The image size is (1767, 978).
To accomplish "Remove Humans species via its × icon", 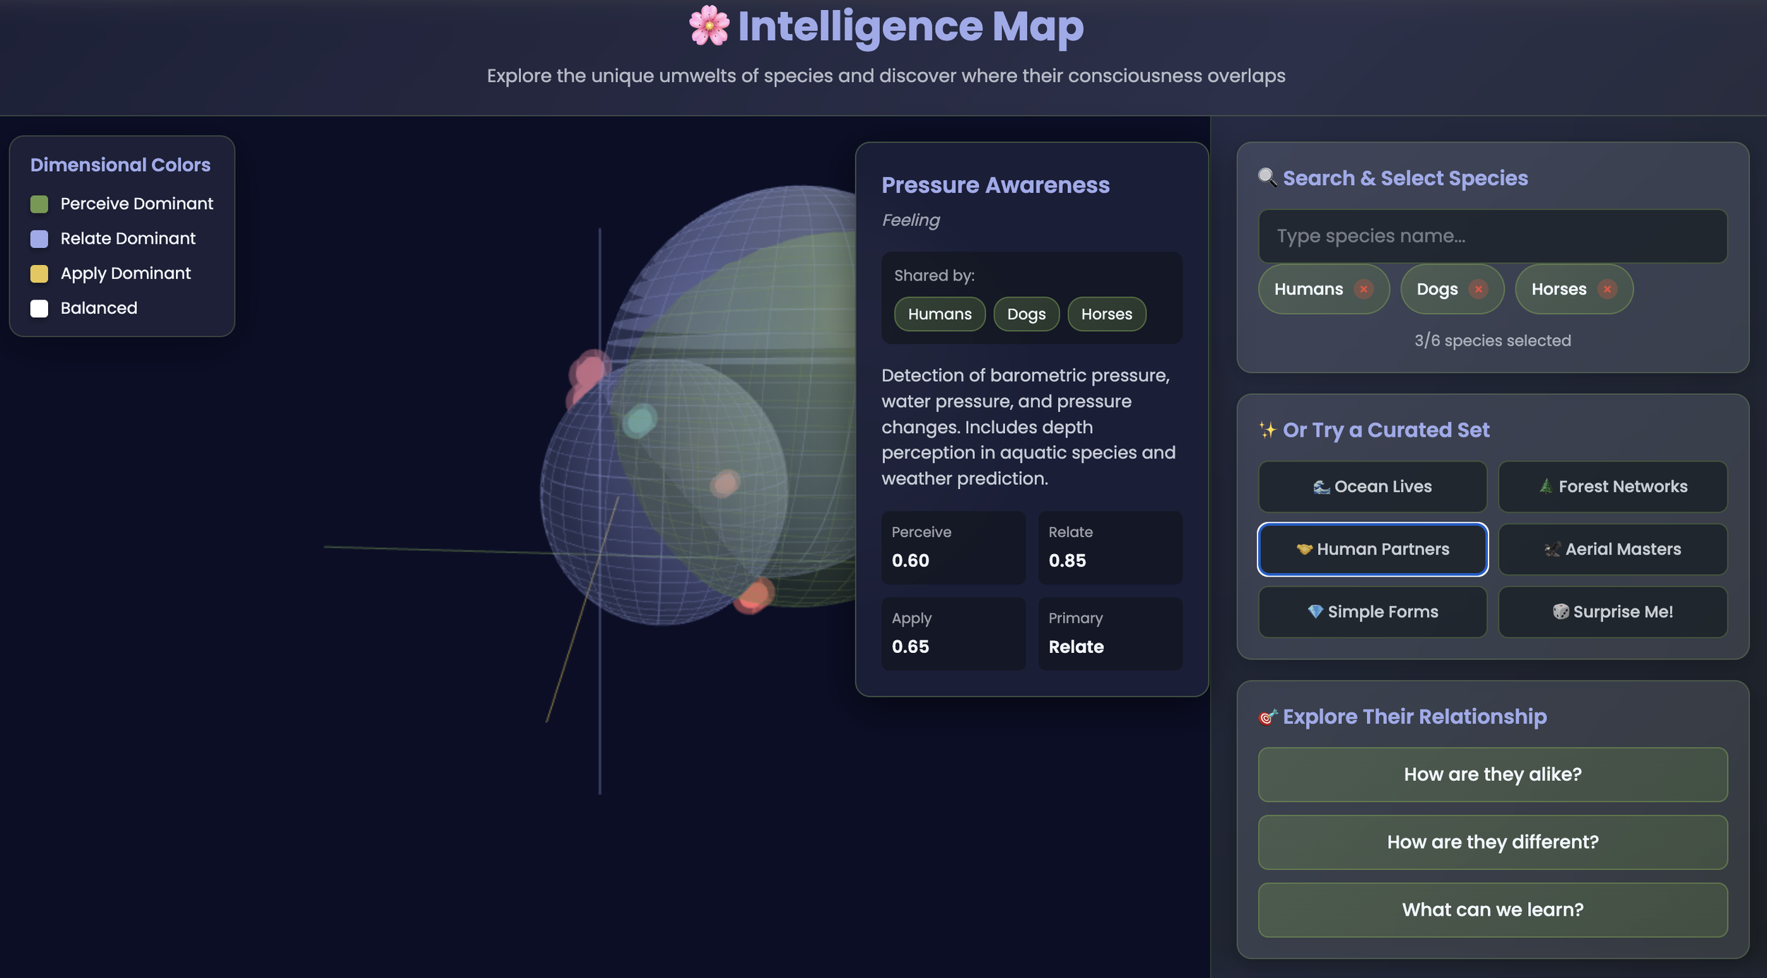I will (1363, 289).
